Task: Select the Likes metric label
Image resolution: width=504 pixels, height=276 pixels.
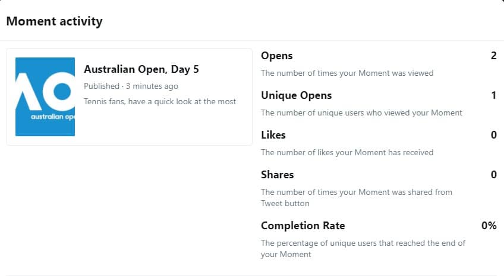Action: pyautogui.click(x=273, y=135)
